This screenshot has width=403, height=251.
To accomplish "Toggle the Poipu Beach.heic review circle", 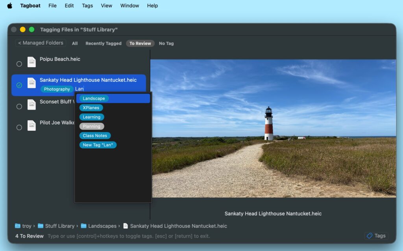I will pyautogui.click(x=19, y=64).
